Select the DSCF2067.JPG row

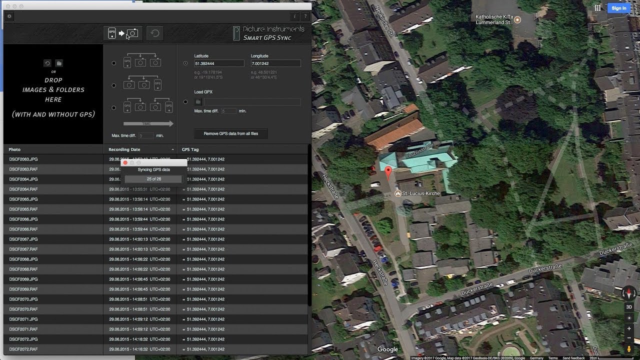[x=156, y=239]
